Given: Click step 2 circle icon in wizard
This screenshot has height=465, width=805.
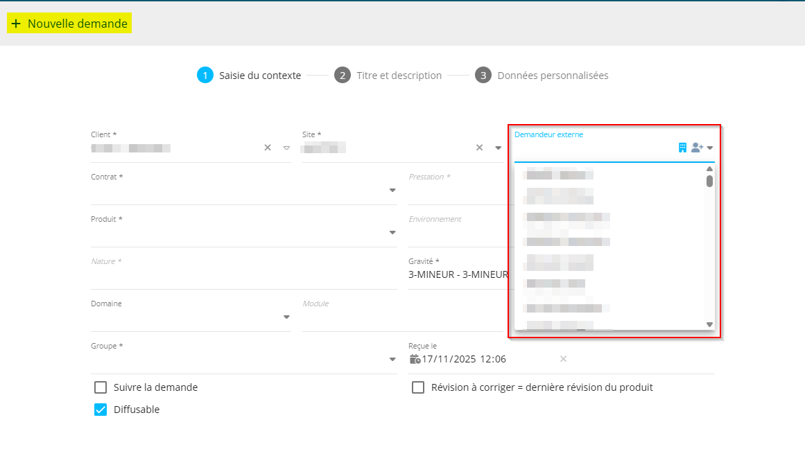Looking at the screenshot, I should pos(342,76).
